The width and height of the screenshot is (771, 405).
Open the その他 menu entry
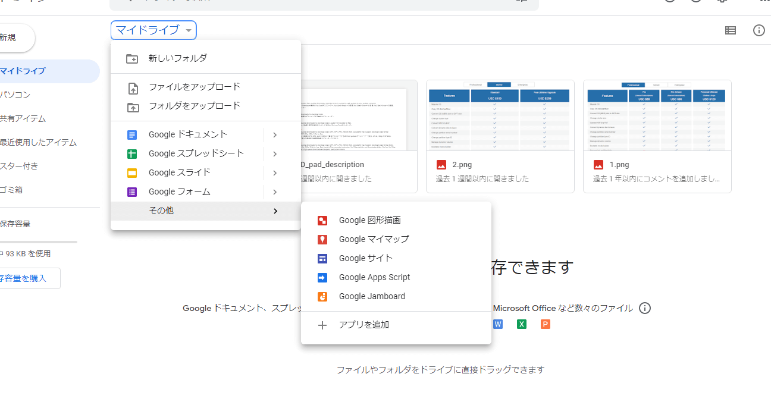click(206, 211)
